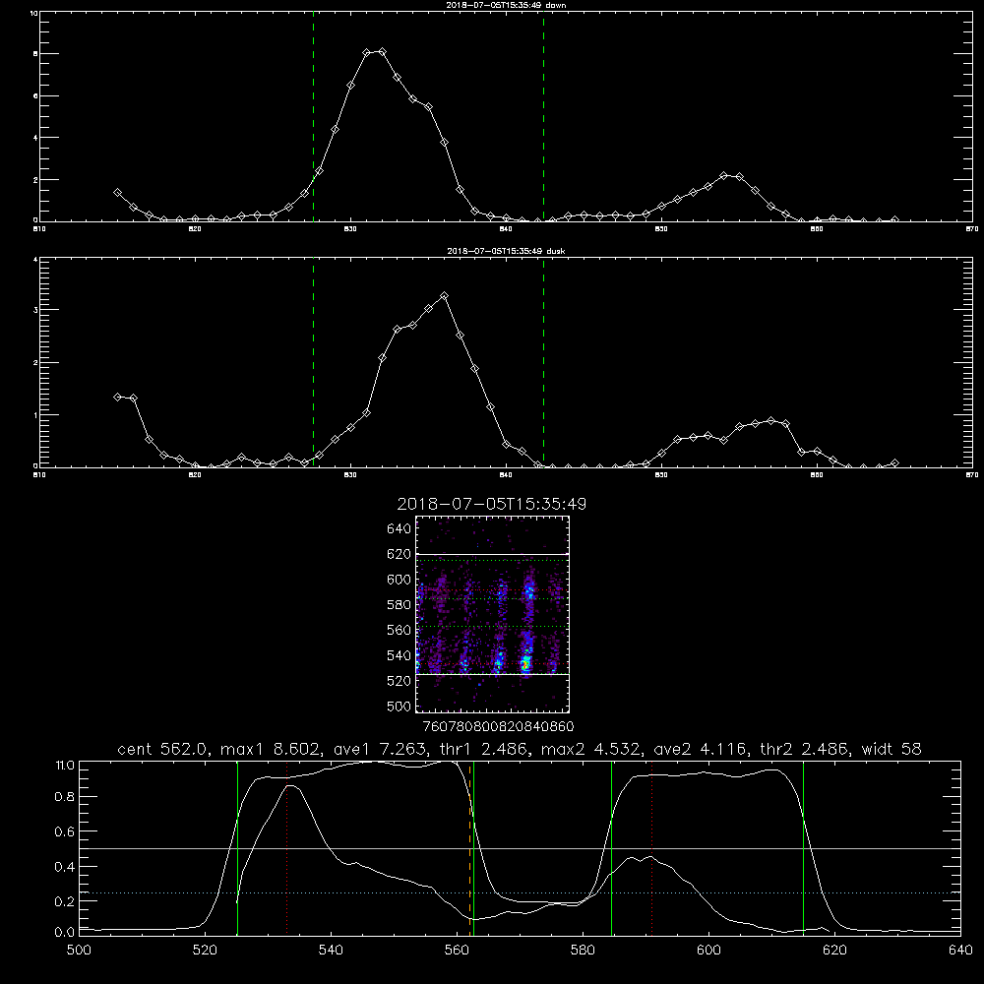The width and height of the screenshot is (984, 984).
Task: Click the rightmost green vertical line in bottom plot
Action: [803, 848]
